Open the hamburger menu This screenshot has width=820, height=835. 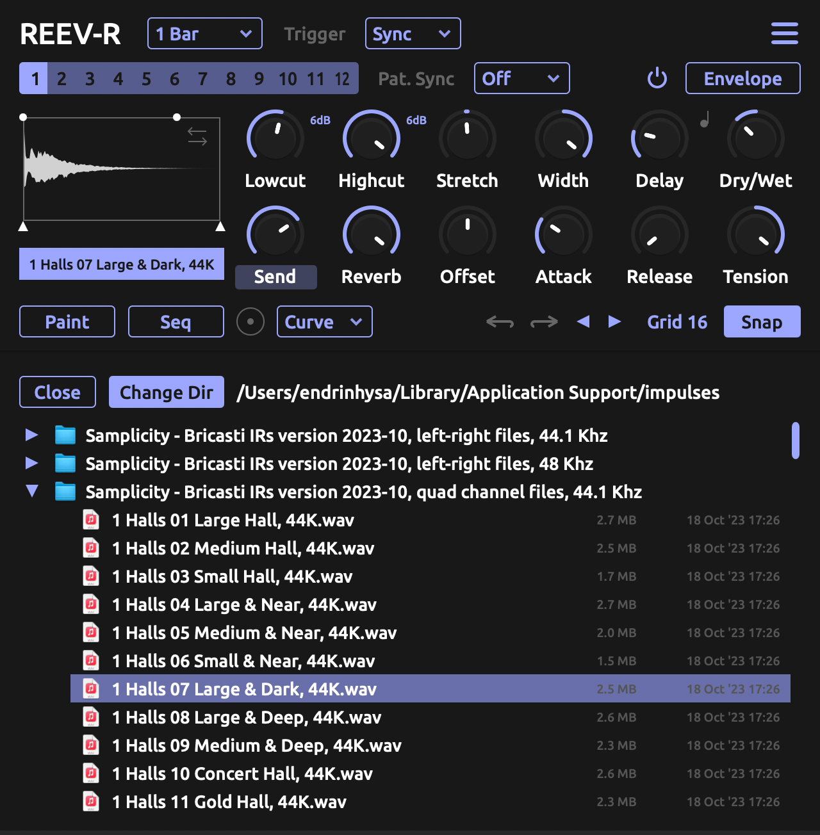point(784,33)
